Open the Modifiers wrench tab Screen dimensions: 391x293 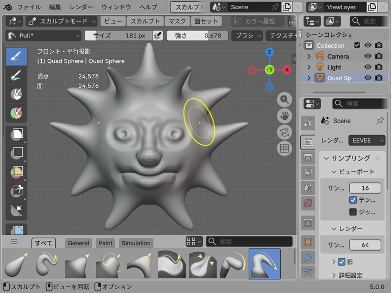(308, 257)
